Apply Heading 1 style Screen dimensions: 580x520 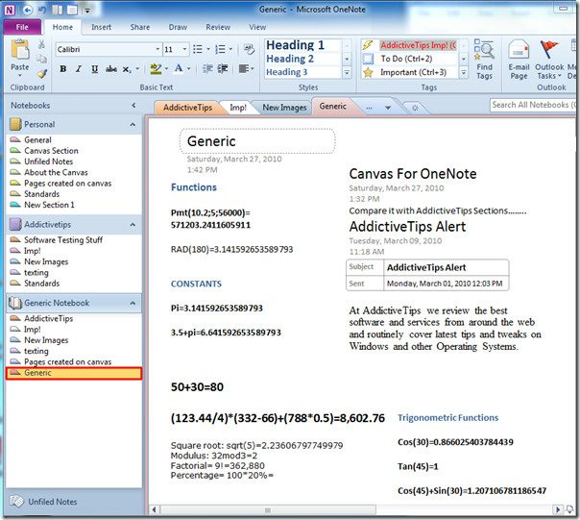303,45
